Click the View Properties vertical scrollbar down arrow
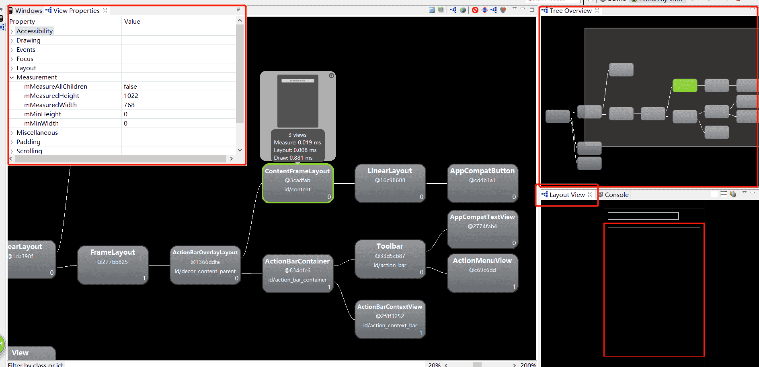Screen dimensions: 759x367 [x=240, y=150]
